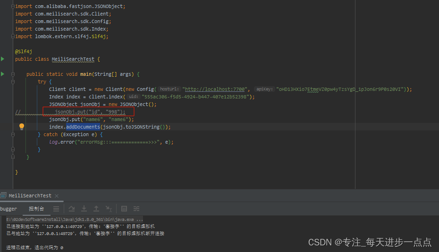The image size is (439, 252).
Task: Click the catch block closing brace fold marker
Action: point(13,149)
